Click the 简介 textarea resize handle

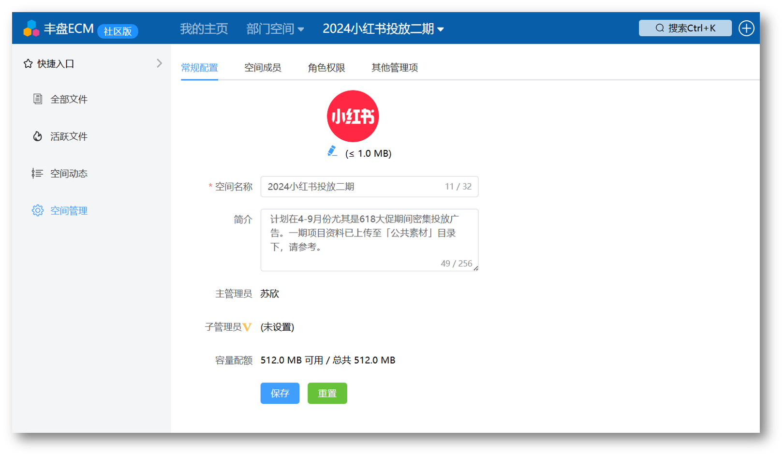point(476,268)
